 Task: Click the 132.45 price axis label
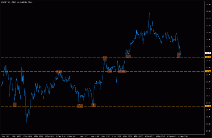click(208, 40)
